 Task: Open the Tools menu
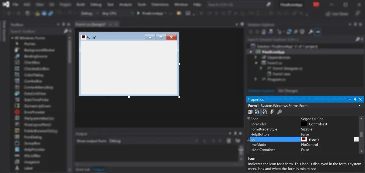click(141, 5)
